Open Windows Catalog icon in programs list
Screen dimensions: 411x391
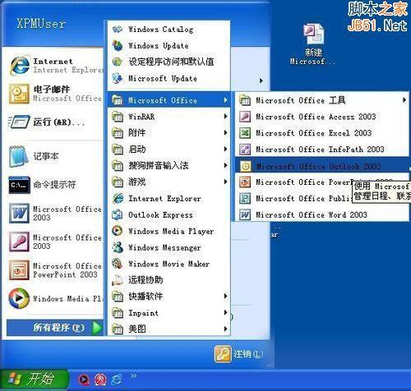pos(118,29)
